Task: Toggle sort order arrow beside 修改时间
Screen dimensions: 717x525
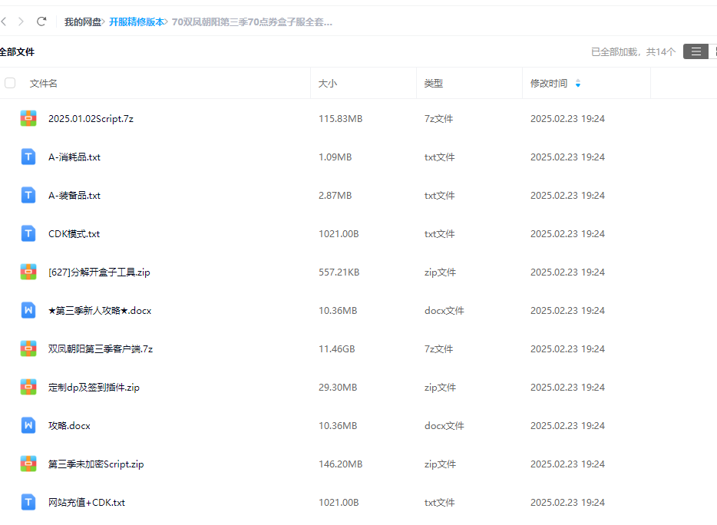Action: pos(578,84)
